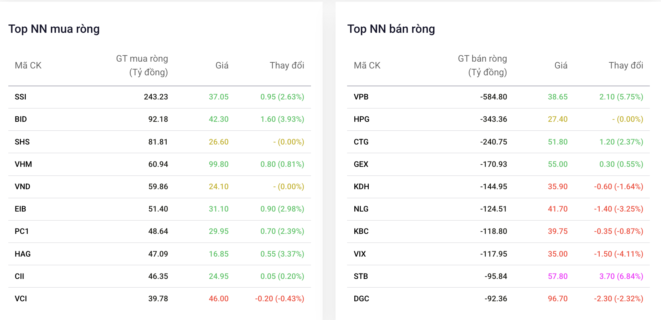Image resolution: width=661 pixels, height=320 pixels.
Task: Click EIB change 0.90 (2.98%)
Action: [x=283, y=209]
